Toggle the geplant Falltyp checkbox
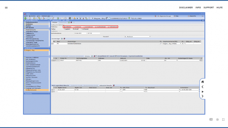Viewport: 228px width, 128px height. (65, 29)
